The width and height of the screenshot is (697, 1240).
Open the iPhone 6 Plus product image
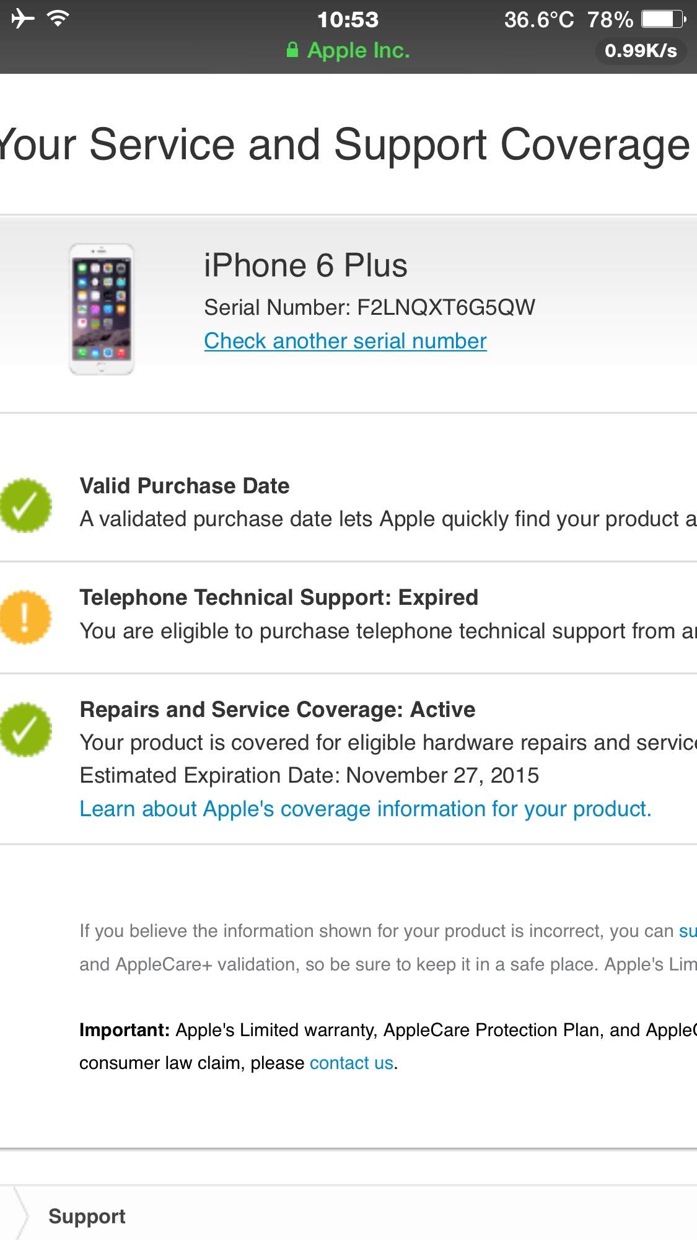(x=102, y=309)
